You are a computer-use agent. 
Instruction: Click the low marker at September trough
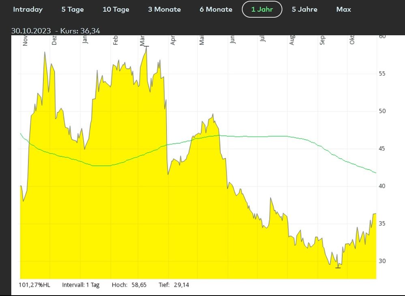click(338, 268)
